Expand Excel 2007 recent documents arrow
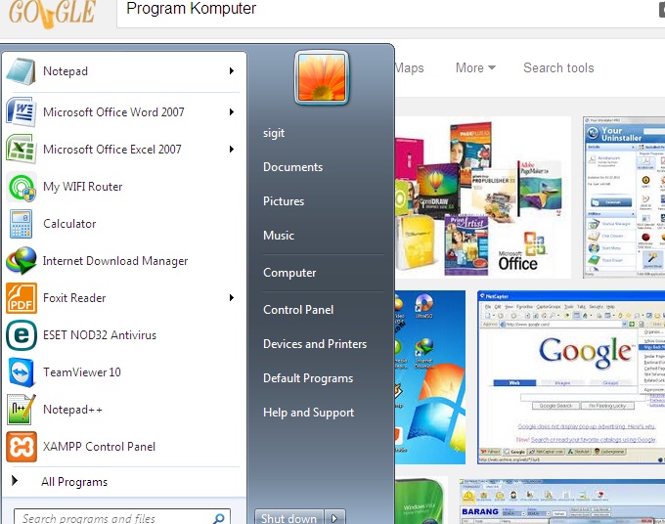665x524 pixels. pyautogui.click(x=232, y=150)
